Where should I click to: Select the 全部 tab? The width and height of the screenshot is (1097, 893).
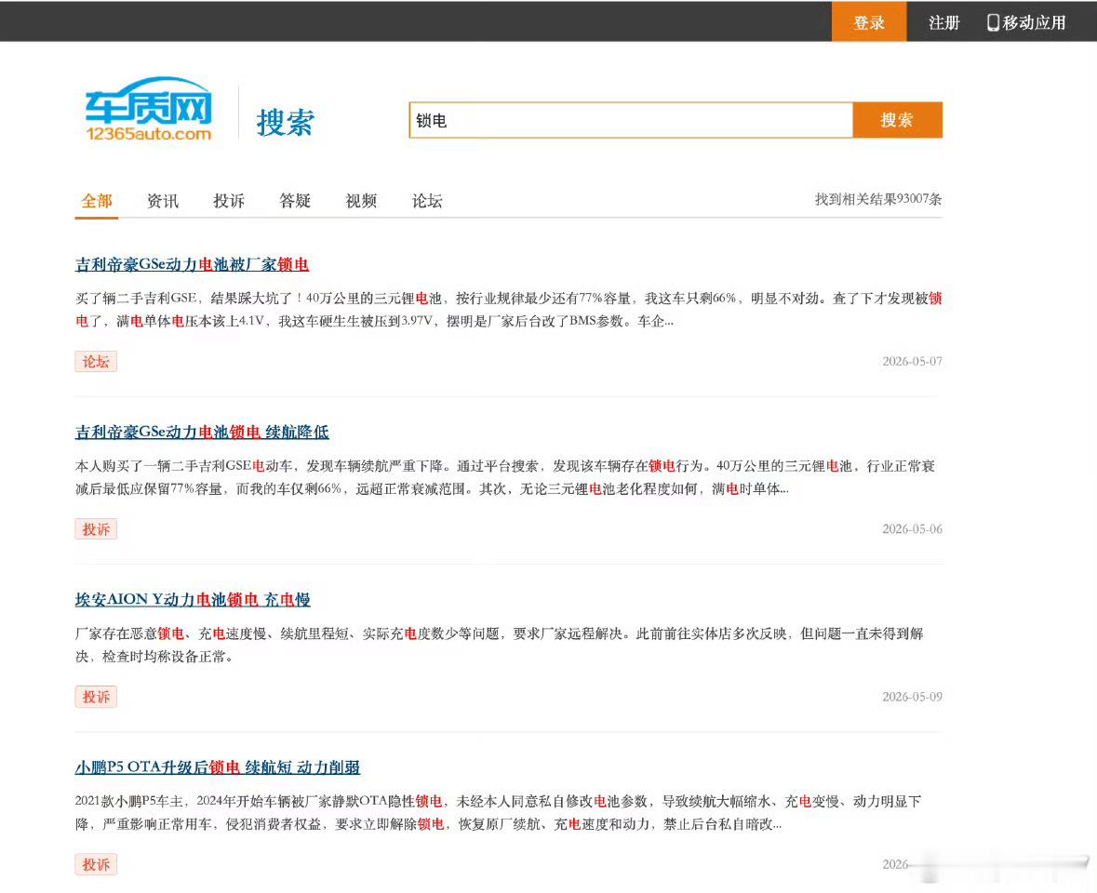97,202
